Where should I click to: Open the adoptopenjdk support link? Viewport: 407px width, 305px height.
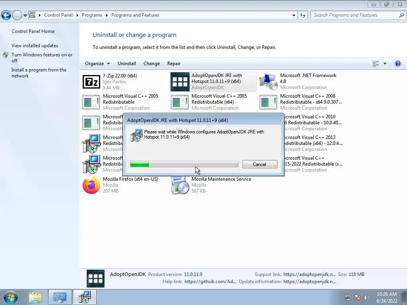310,274
